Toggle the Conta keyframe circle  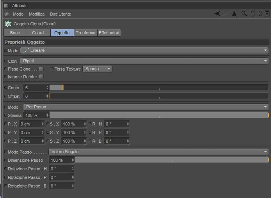click(x=5, y=88)
